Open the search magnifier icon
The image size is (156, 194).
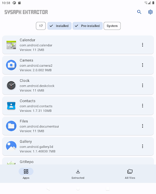[x=139, y=12]
